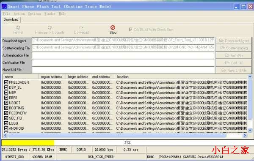254x161 pixels.
Task: Click the vertical scrollbar down arrow
Action: tap(250, 130)
